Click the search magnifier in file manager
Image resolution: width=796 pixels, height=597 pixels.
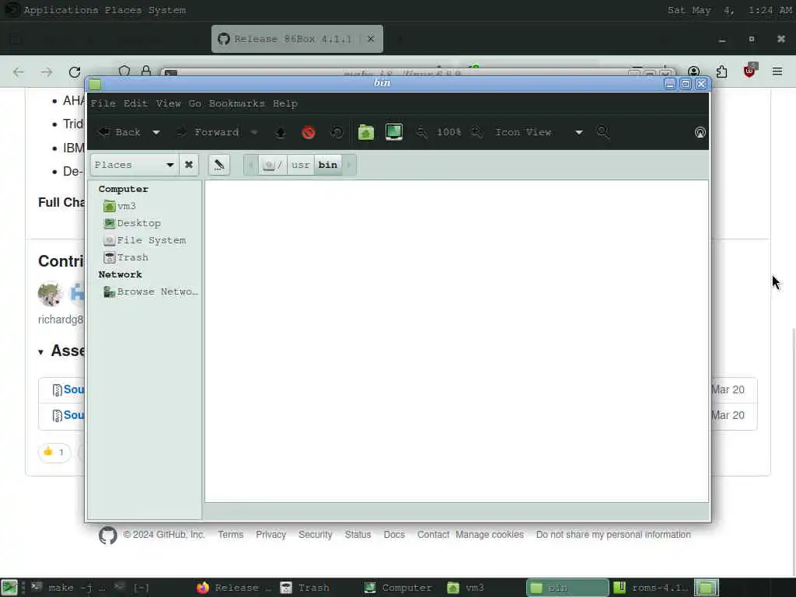pos(602,132)
